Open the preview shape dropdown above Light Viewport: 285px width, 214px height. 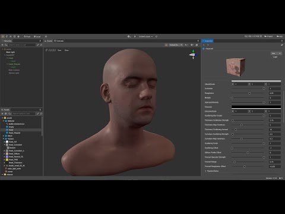coord(276,53)
